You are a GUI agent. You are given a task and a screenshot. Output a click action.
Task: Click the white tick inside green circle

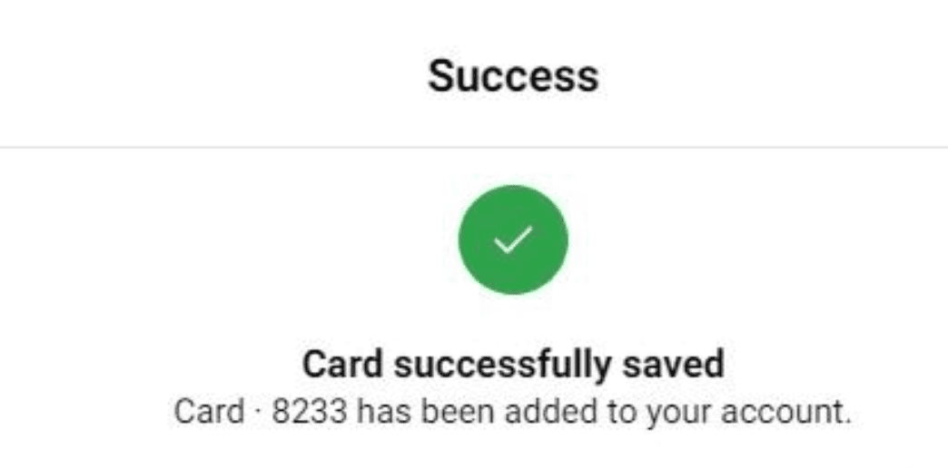pyautogui.click(x=513, y=239)
